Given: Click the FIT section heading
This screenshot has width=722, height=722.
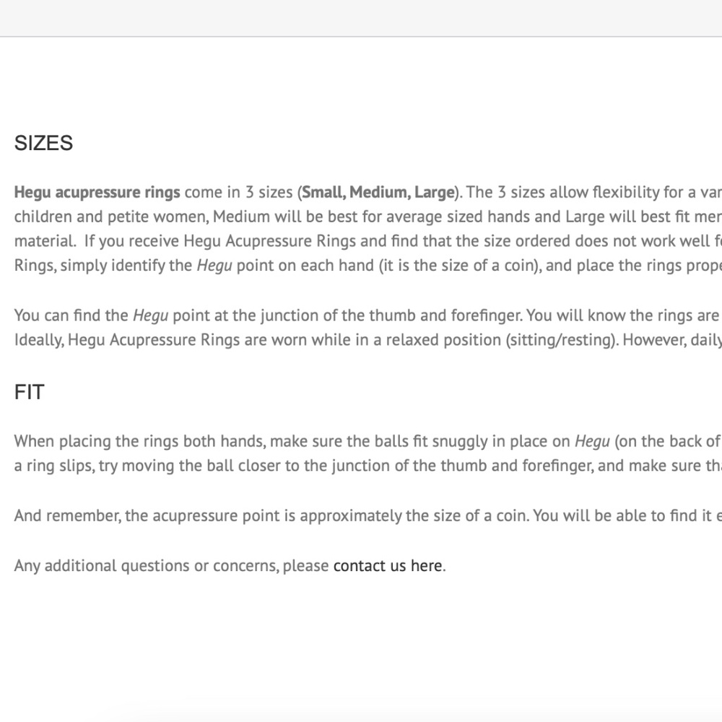Looking at the screenshot, I should 30,392.
